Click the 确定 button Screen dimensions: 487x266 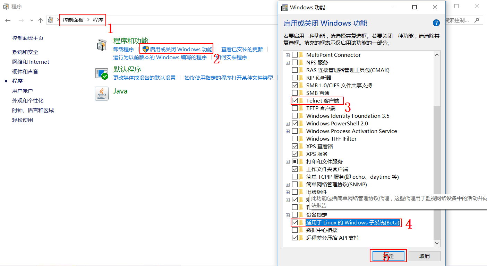(x=388, y=256)
